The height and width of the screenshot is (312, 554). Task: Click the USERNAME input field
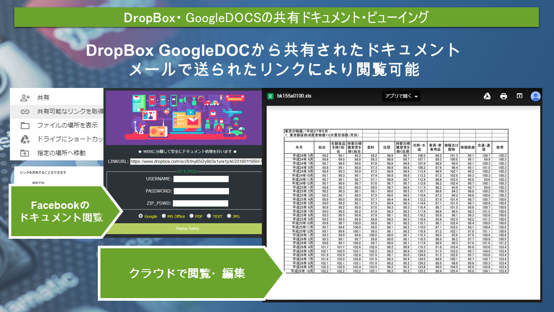click(201, 179)
